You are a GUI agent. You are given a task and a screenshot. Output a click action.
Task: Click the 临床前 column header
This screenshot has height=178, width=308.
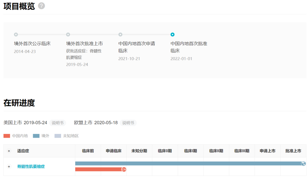(x=88, y=151)
